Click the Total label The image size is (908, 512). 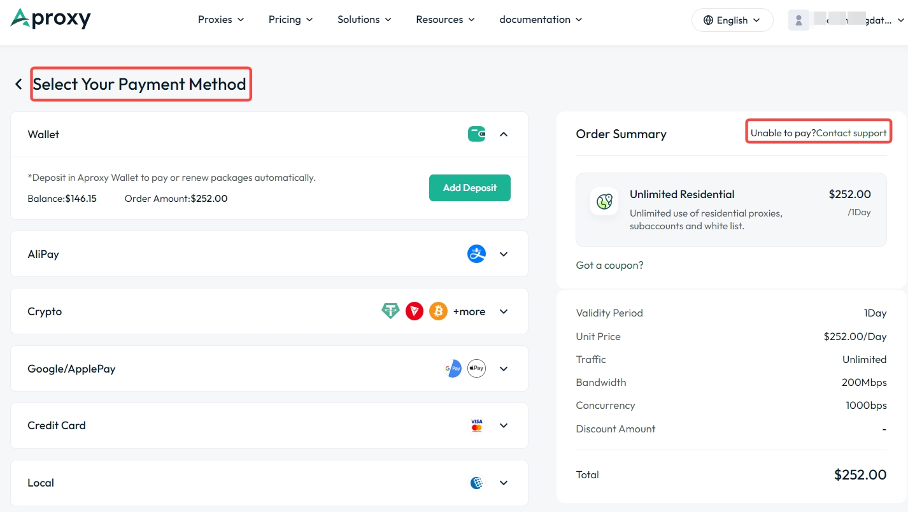[587, 474]
